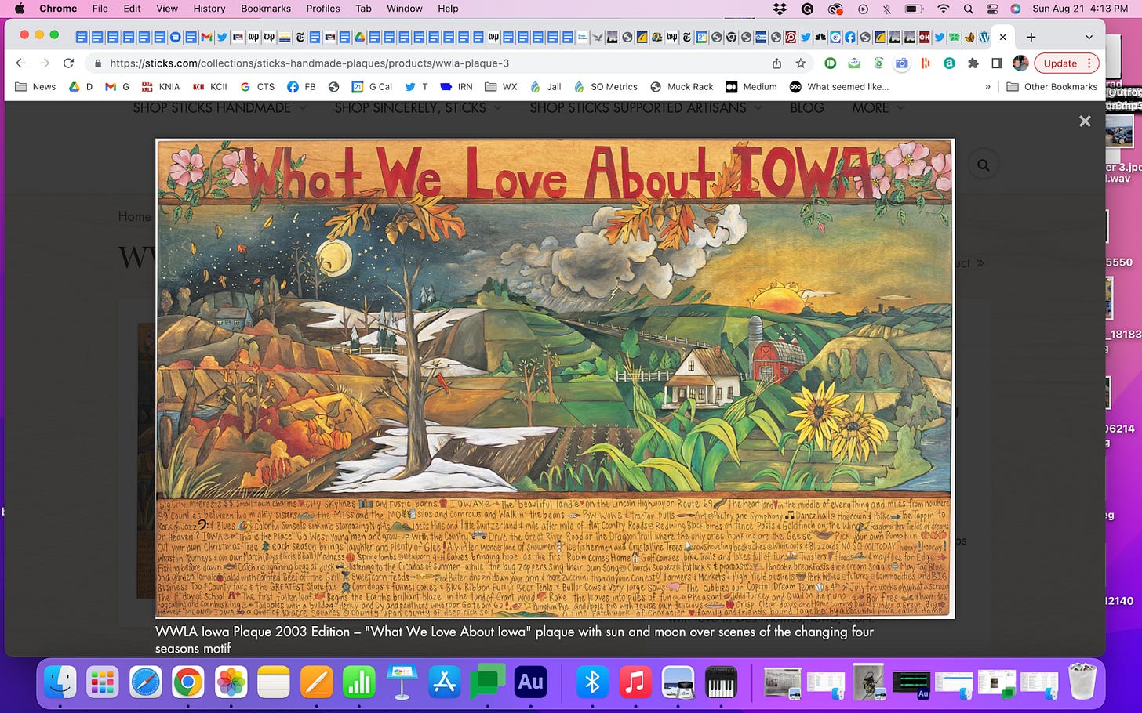
Task: Open the Window menu
Action: click(x=405, y=9)
